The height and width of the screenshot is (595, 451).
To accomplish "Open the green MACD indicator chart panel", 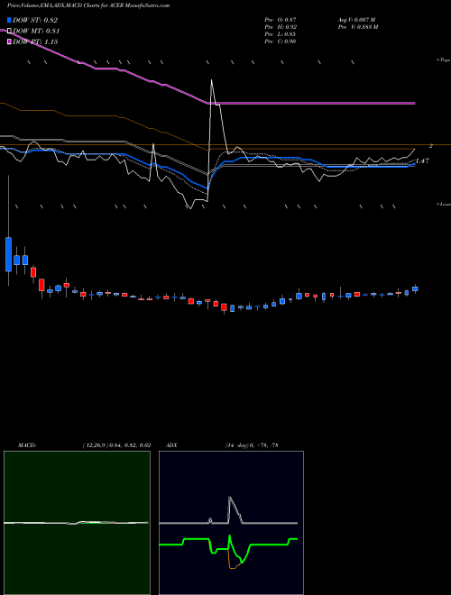I will 77,523.
